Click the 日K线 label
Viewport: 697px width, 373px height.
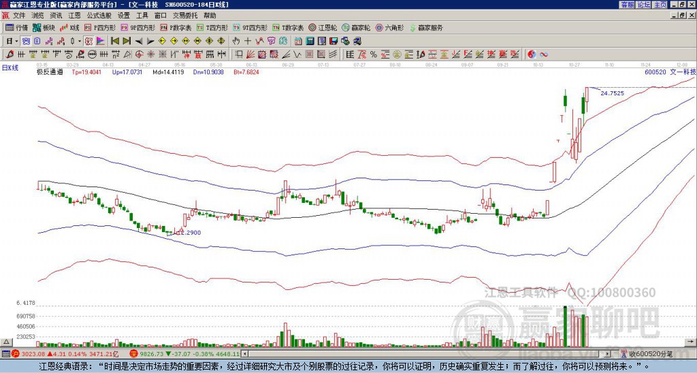[x=10, y=68]
